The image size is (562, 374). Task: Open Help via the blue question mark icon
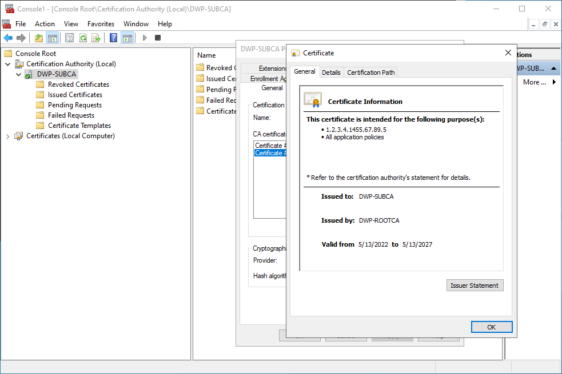[x=113, y=38]
